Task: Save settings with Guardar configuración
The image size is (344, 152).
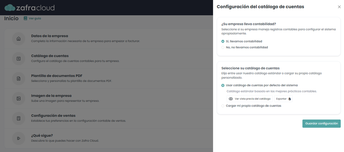Action: pyautogui.click(x=321, y=123)
